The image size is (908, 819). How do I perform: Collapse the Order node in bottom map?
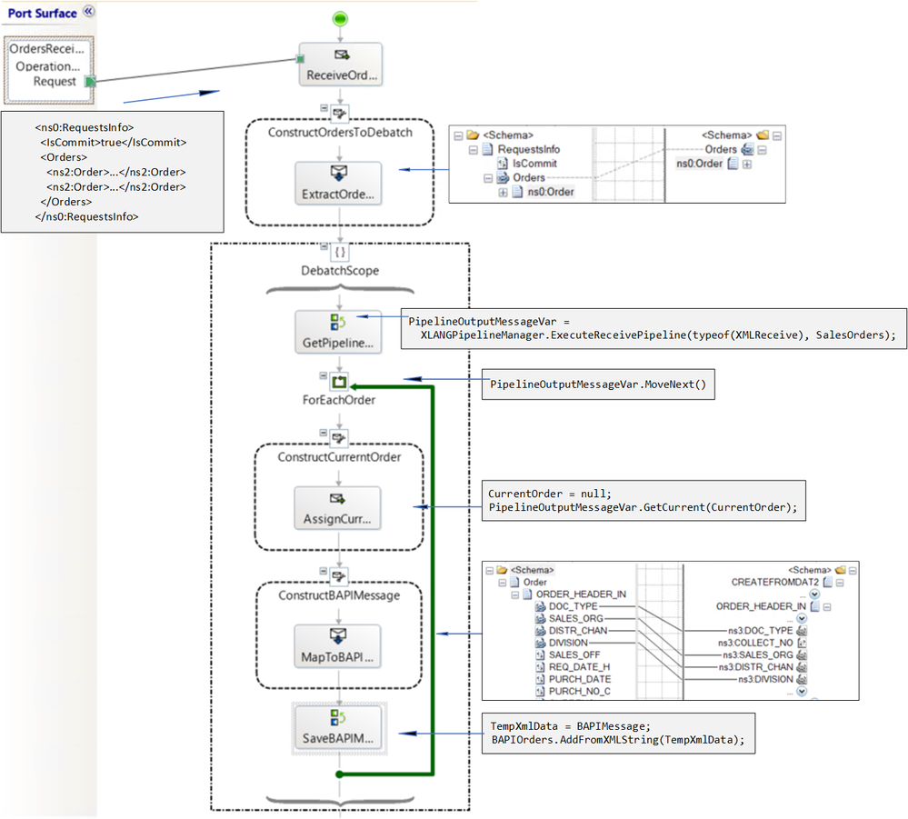pyautogui.click(x=502, y=583)
